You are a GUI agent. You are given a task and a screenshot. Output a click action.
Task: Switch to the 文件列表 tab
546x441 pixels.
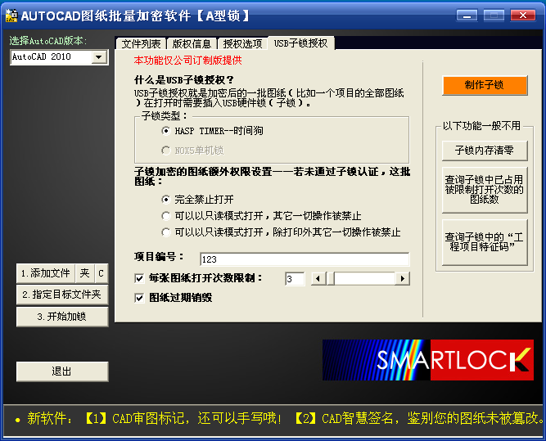point(141,43)
